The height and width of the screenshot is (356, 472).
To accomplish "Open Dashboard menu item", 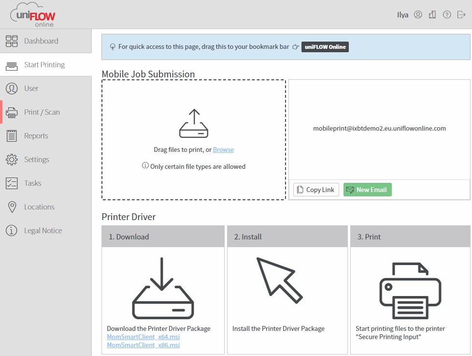I will coord(46,41).
